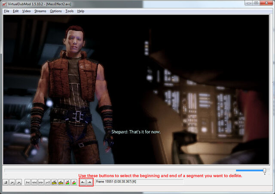
Task: Open the Video menu
Action: coord(26,11)
